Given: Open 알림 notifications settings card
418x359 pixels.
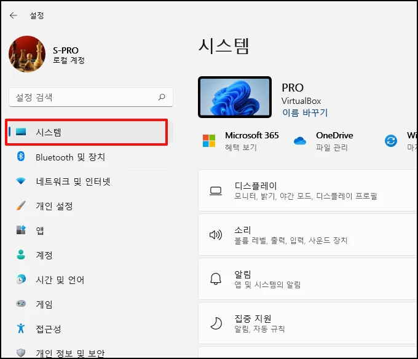Looking at the screenshot, I should pos(307,278).
